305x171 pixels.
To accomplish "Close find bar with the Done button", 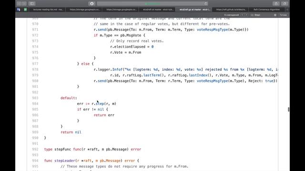I will point(283,15).
